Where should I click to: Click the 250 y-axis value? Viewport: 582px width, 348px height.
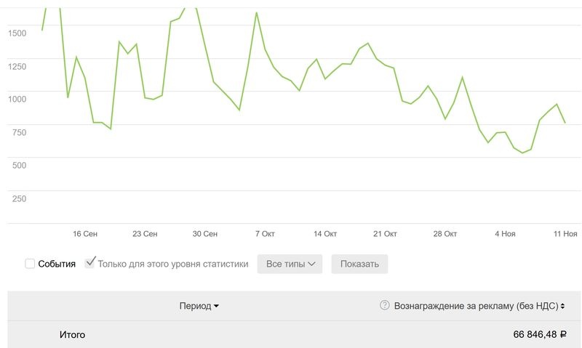pos(17,198)
